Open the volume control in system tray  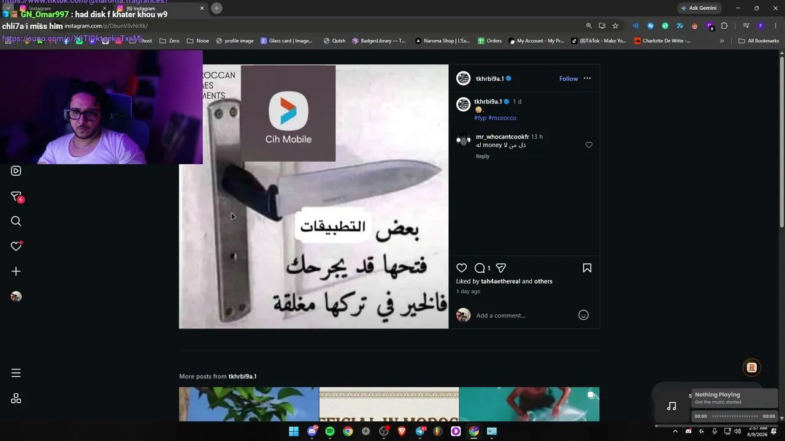(x=739, y=431)
